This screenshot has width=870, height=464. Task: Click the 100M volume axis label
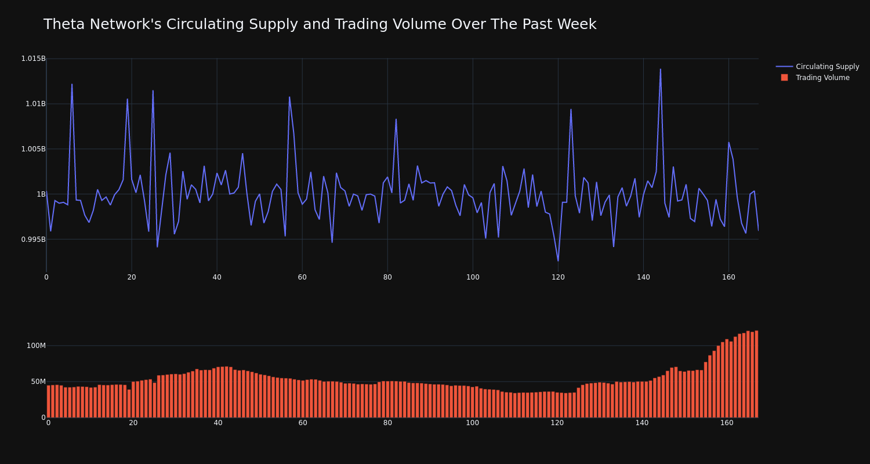[36, 346]
